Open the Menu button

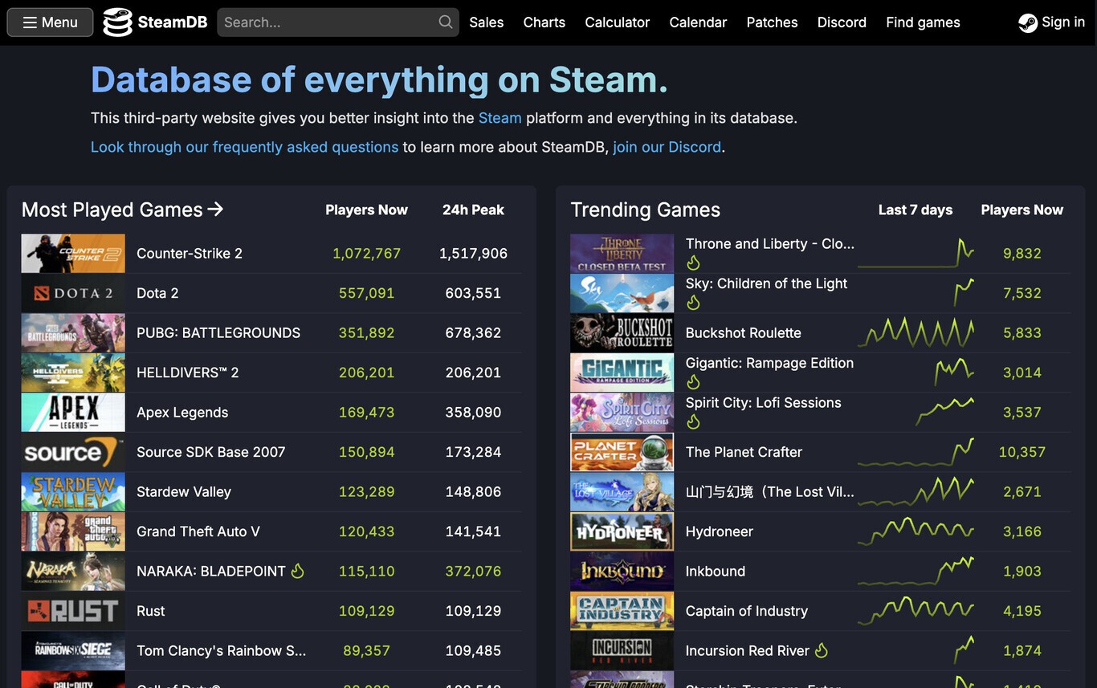point(50,22)
